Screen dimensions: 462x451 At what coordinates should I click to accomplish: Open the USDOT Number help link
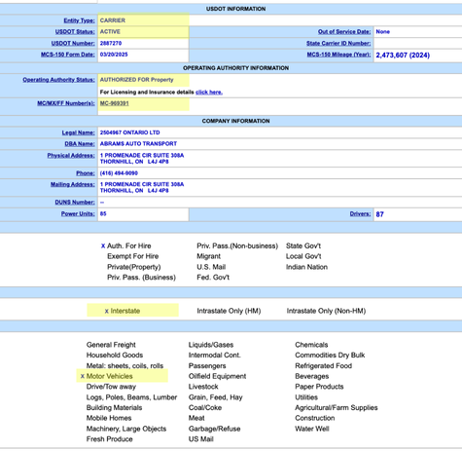pos(73,43)
